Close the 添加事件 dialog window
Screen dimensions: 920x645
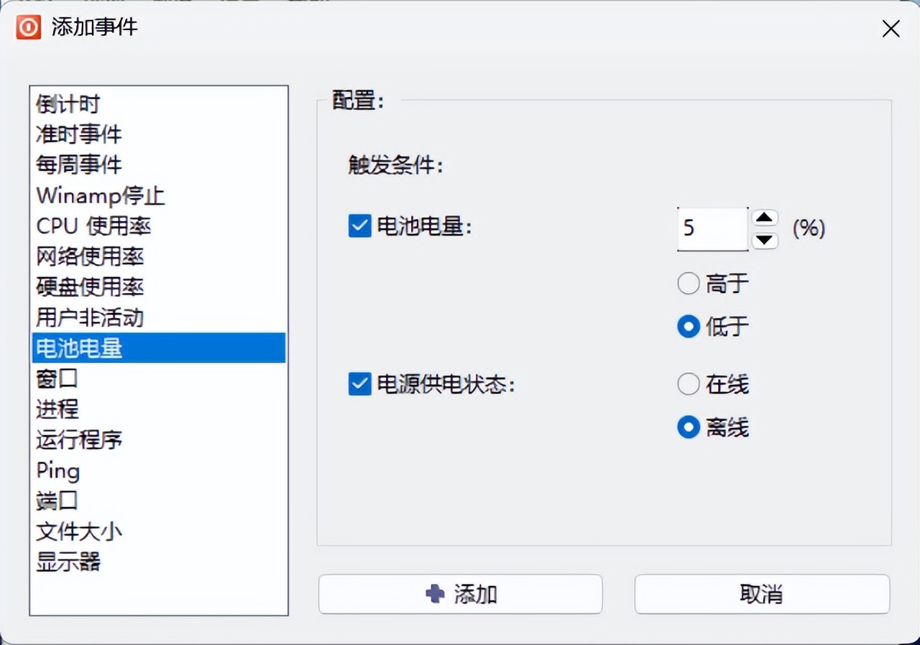click(x=891, y=29)
